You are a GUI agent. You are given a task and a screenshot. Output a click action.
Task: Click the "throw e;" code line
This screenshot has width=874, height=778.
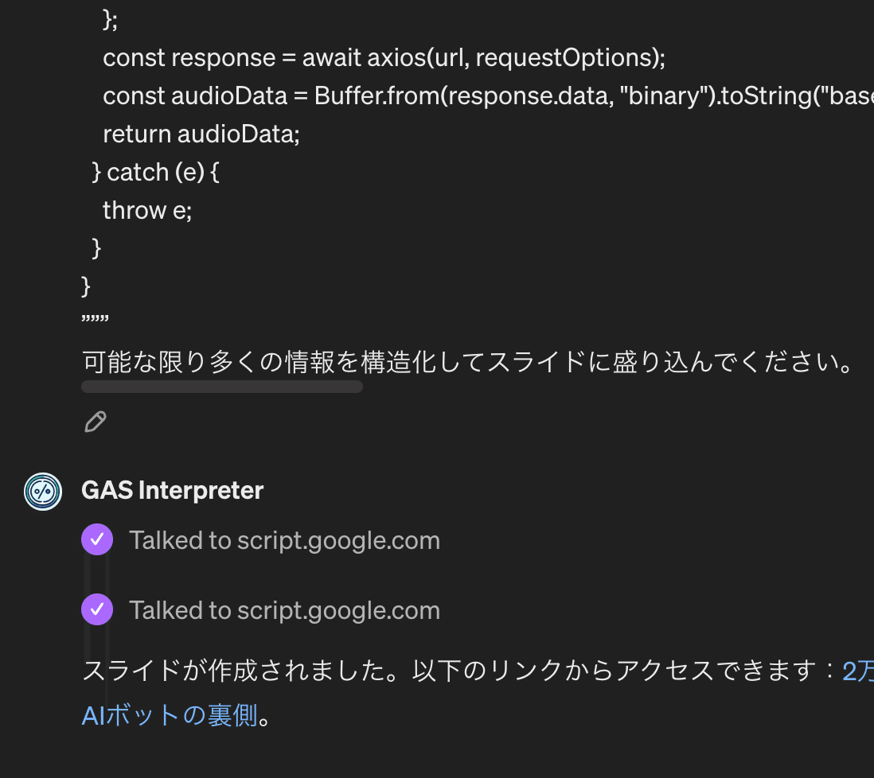pyautogui.click(x=147, y=210)
